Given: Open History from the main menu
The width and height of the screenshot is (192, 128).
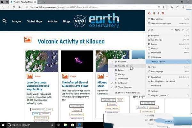Looking at the screenshot, I should coord(169,48).
